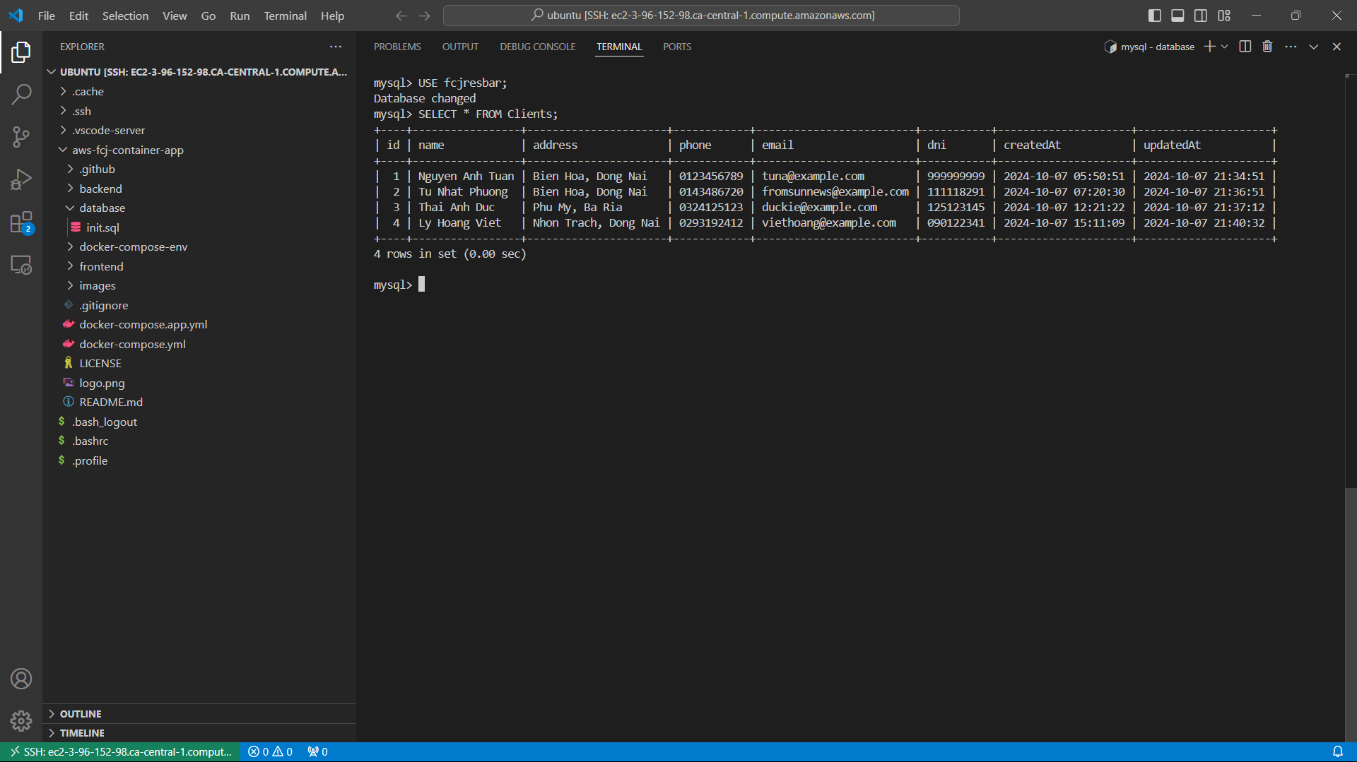1357x762 pixels.
Task: Open the Run and Debug view
Action: coord(21,179)
